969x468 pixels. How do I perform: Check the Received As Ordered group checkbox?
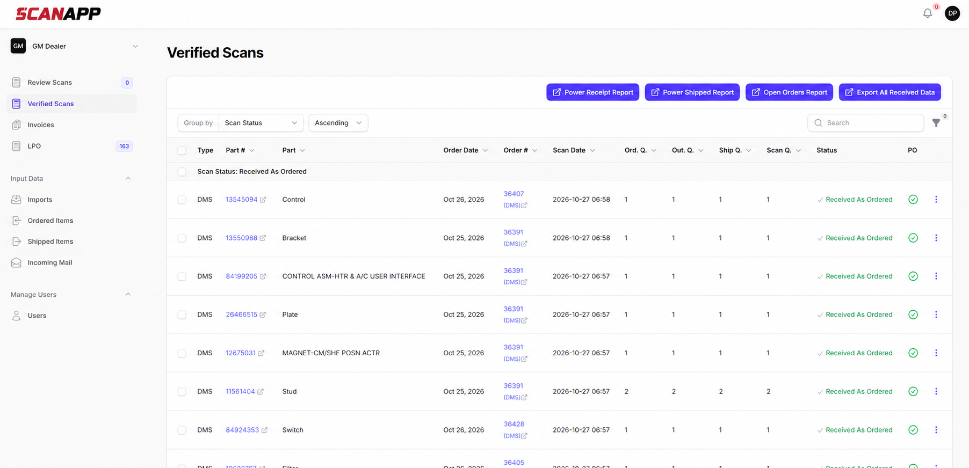click(182, 172)
